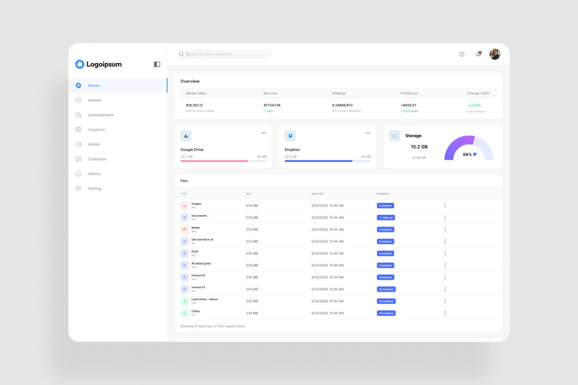
Task: Click the settings gear icon in the top bar
Action: click(462, 54)
